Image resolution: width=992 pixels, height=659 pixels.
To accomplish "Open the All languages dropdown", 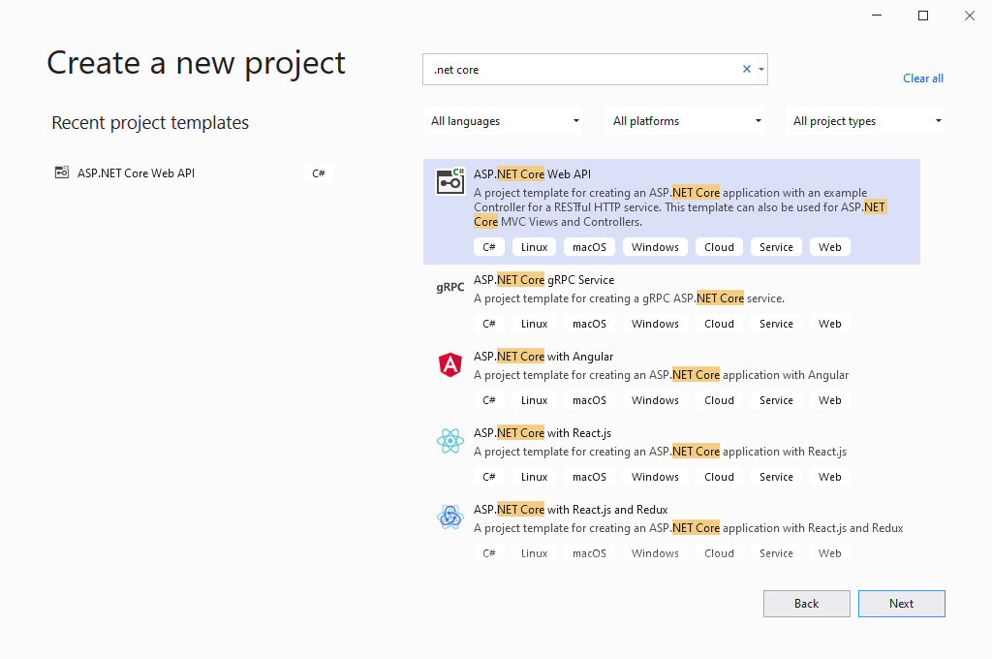I will coord(506,121).
